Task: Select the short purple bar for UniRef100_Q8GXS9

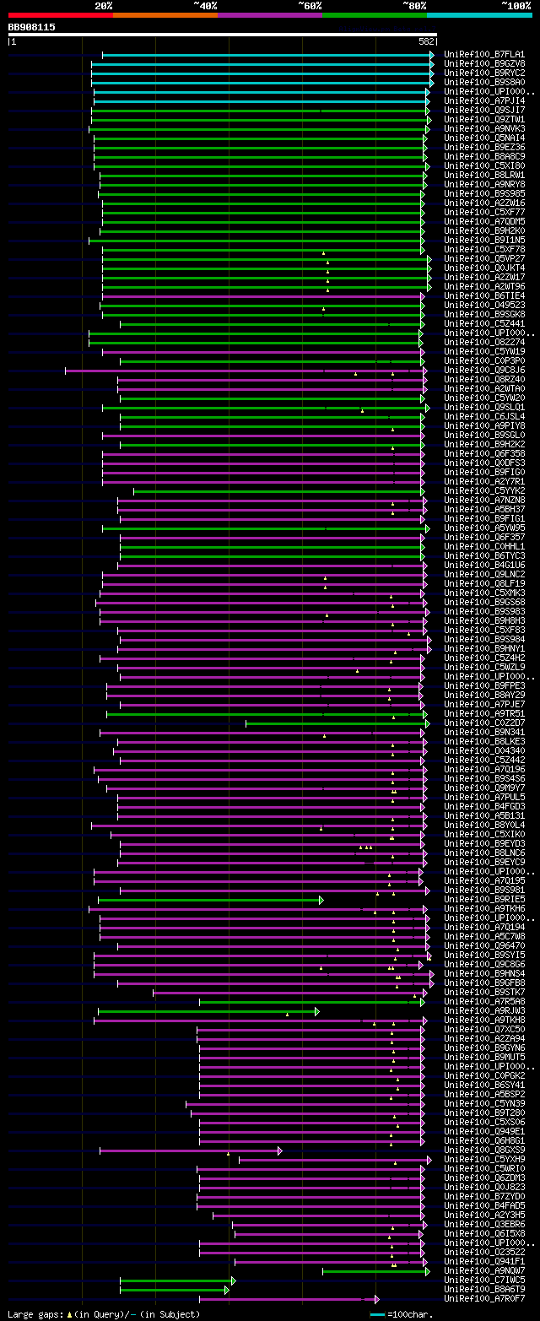Action: (191, 1150)
